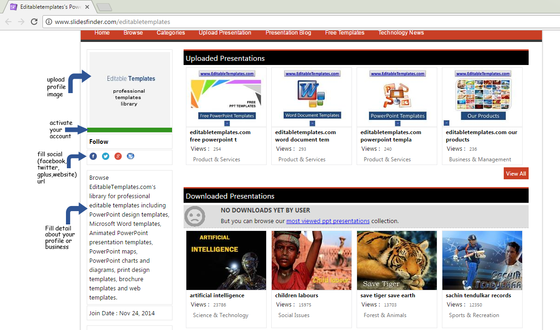Open the sachin tendulkar records title link
Viewport: 560px width, 330px height.
point(478,295)
